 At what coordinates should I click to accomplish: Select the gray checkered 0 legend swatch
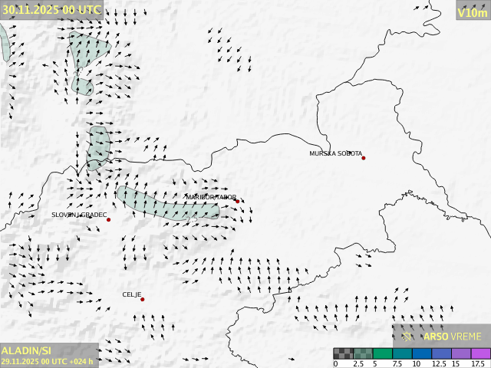(x=343, y=353)
